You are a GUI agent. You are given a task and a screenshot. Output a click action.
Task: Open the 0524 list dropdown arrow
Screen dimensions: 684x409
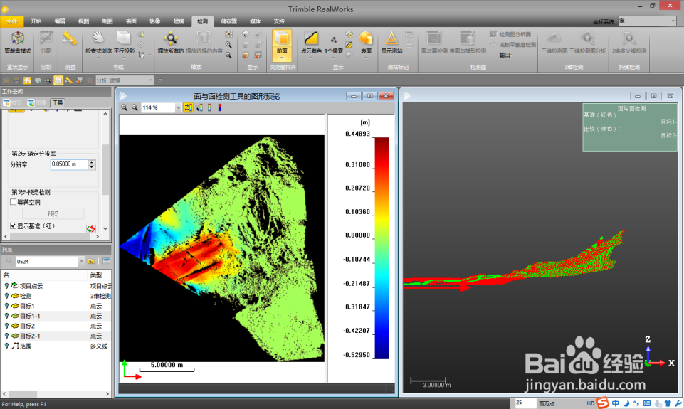click(x=81, y=262)
